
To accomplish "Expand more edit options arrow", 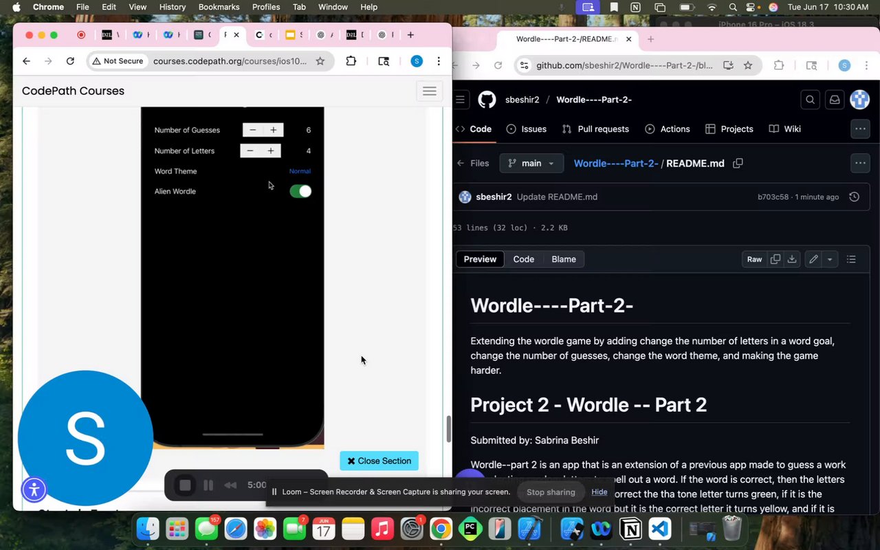I will [x=830, y=259].
